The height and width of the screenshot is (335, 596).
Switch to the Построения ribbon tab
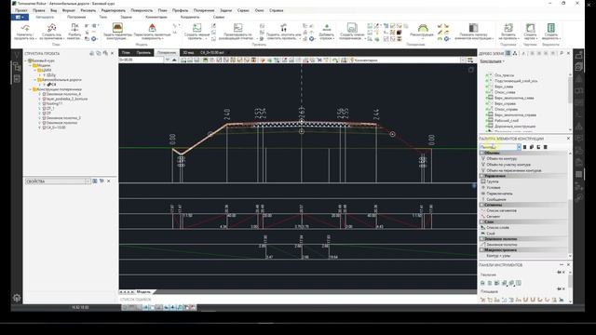pyautogui.click(x=76, y=17)
